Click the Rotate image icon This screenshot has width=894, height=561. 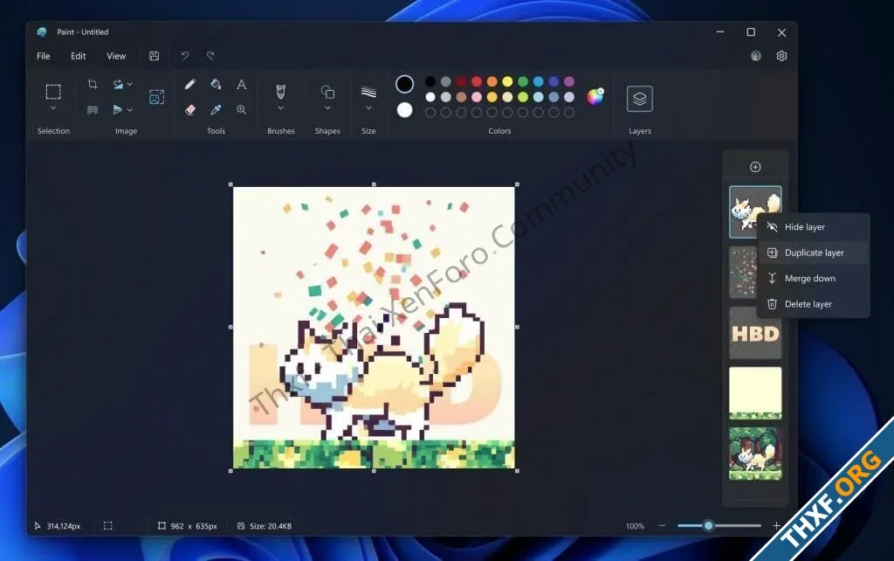click(118, 85)
